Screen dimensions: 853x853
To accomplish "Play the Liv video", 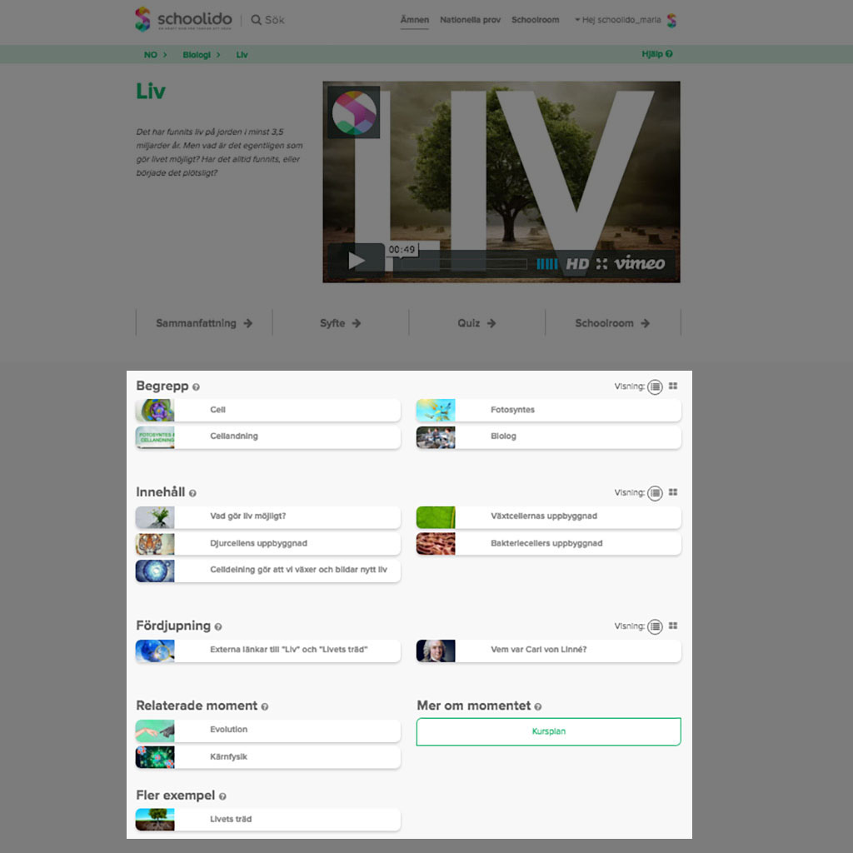I will [x=357, y=262].
